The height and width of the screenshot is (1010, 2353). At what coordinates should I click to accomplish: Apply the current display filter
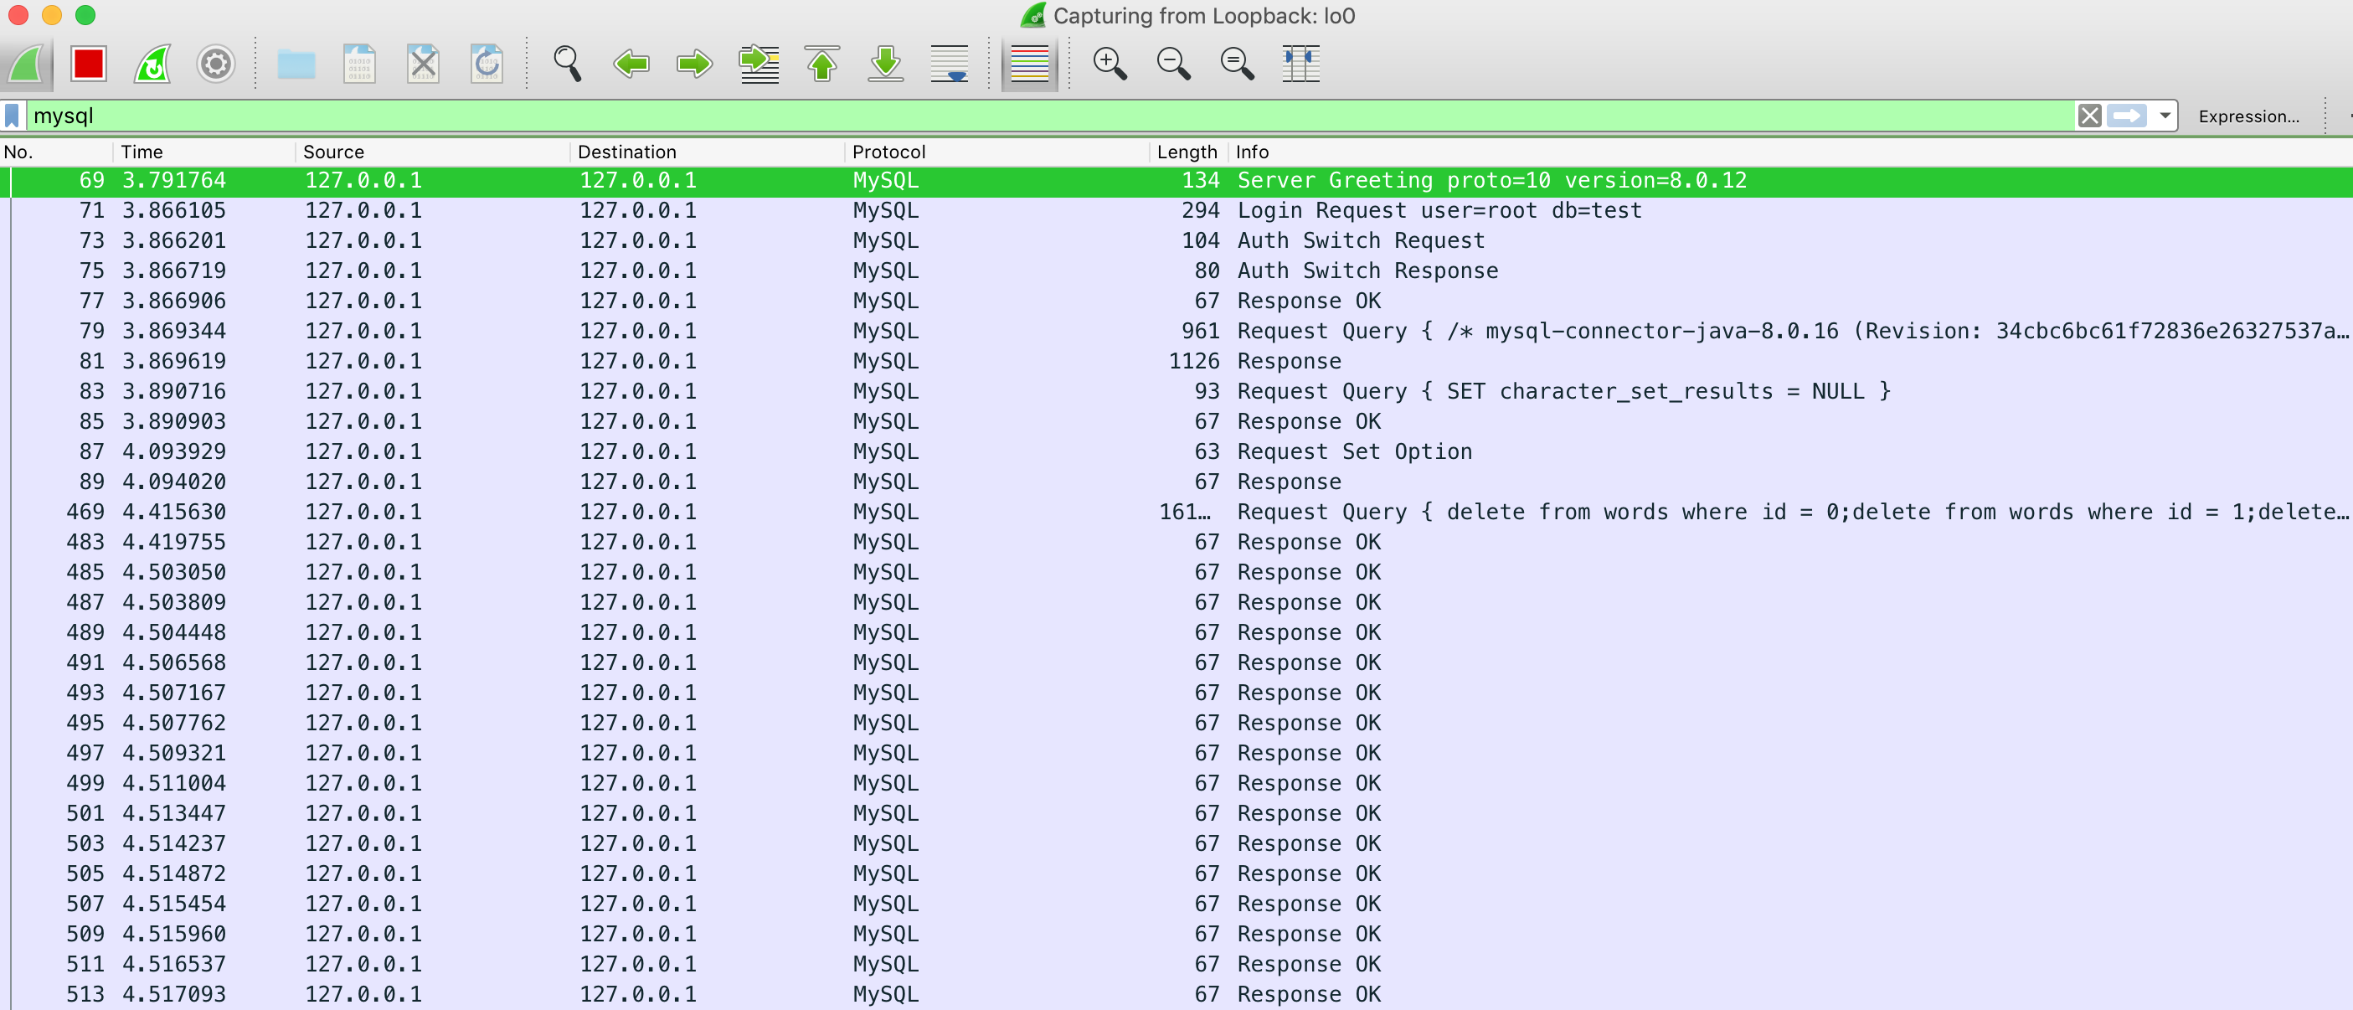[x=2128, y=115]
